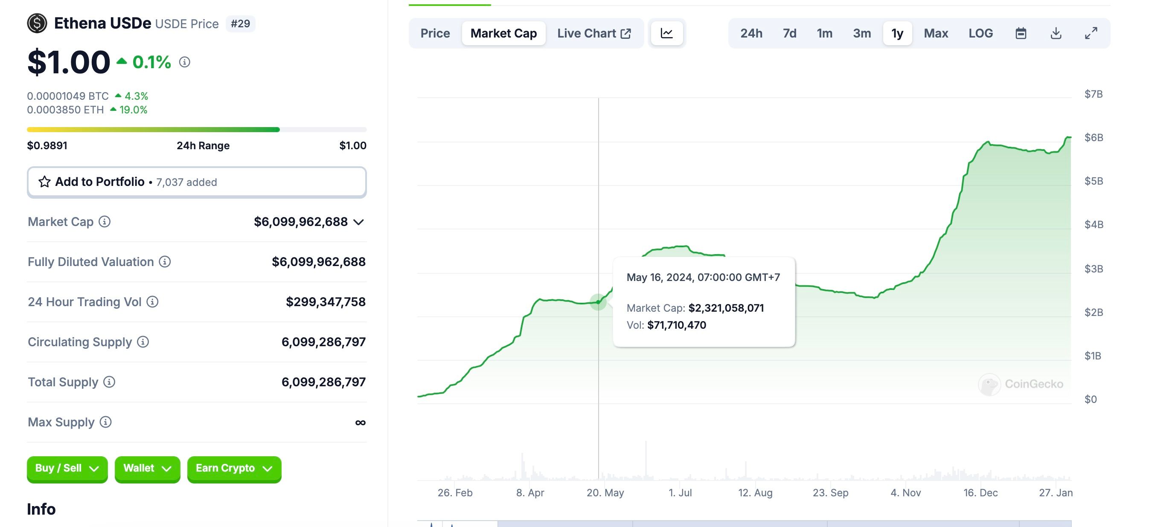
Task: Open the calendar date range picker
Action: coord(1021,33)
